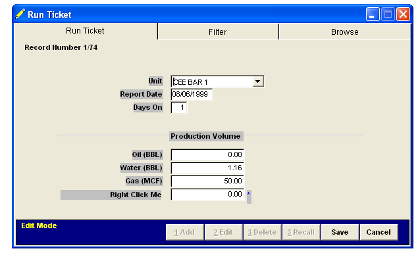Click the Water (BBL) value field
Viewport: 420px width, 257px height.
click(207, 168)
